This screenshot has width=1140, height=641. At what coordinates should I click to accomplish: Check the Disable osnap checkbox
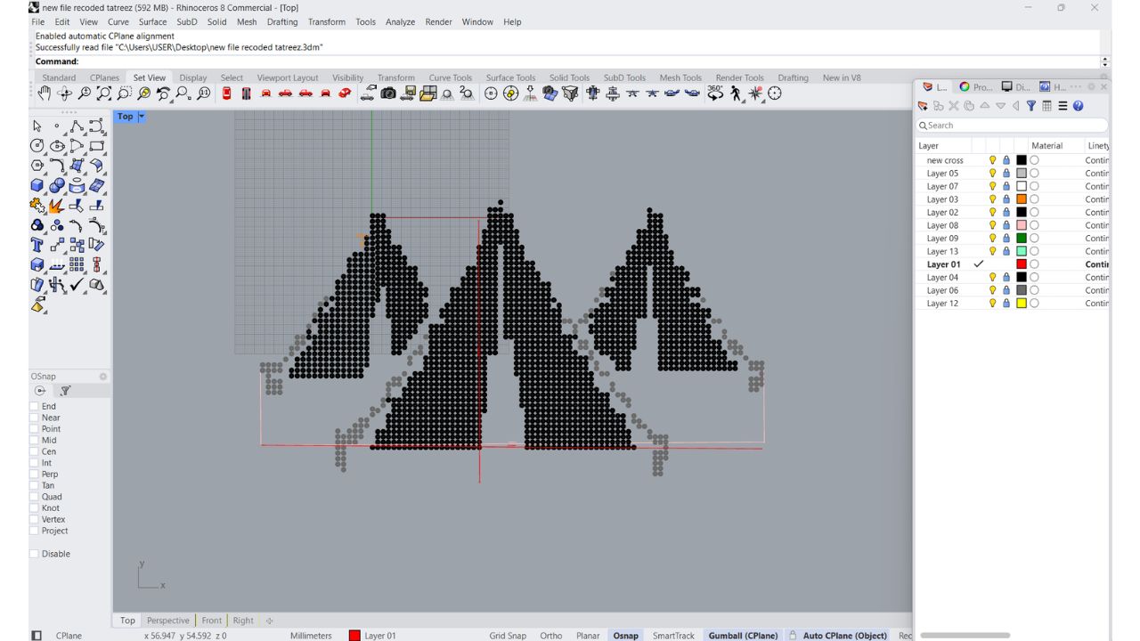tap(35, 554)
